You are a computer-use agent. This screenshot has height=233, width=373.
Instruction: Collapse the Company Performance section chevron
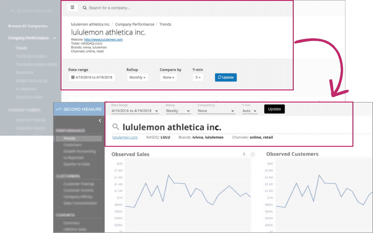(55, 38)
